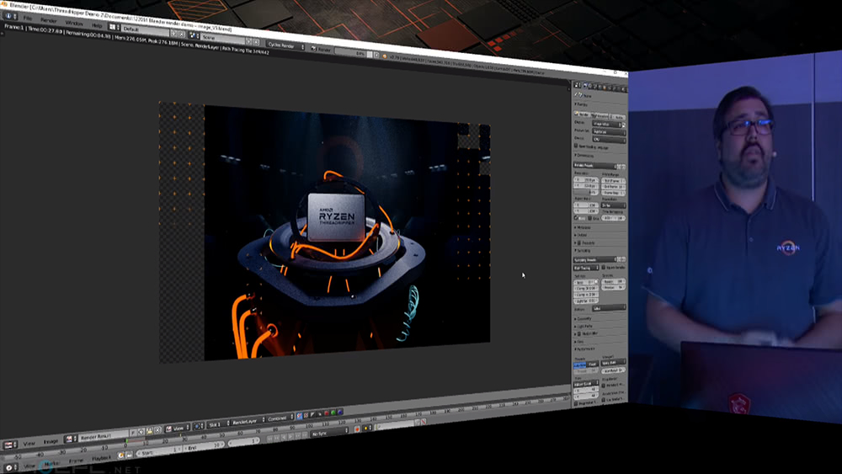The height and width of the screenshot is (474, 842).
Task: Click the Timeline Start frame field
Action: coord(159,451)
